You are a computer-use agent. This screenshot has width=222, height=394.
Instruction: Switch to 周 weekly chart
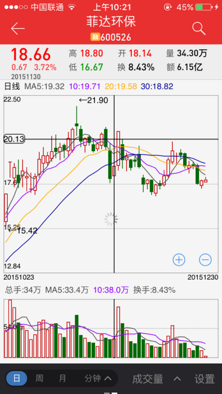point(39,378)
